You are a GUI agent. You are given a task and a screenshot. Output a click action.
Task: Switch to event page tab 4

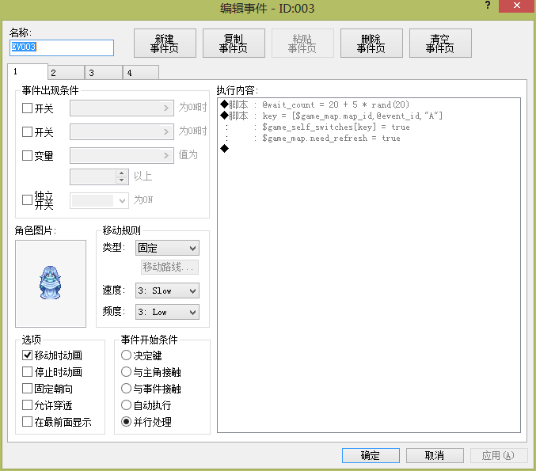141,73
